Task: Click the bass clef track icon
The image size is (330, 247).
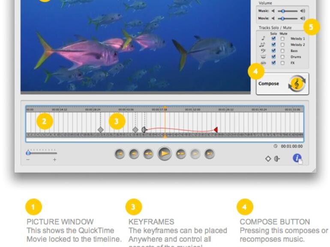Action: pyautogui.click(x=263, y=50)
